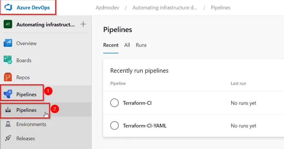Click the Pipelines breadcrumb link
Image resolution: width=284 pixels, height=149 pixels.
pyautogui.click(x=220, y=8)
